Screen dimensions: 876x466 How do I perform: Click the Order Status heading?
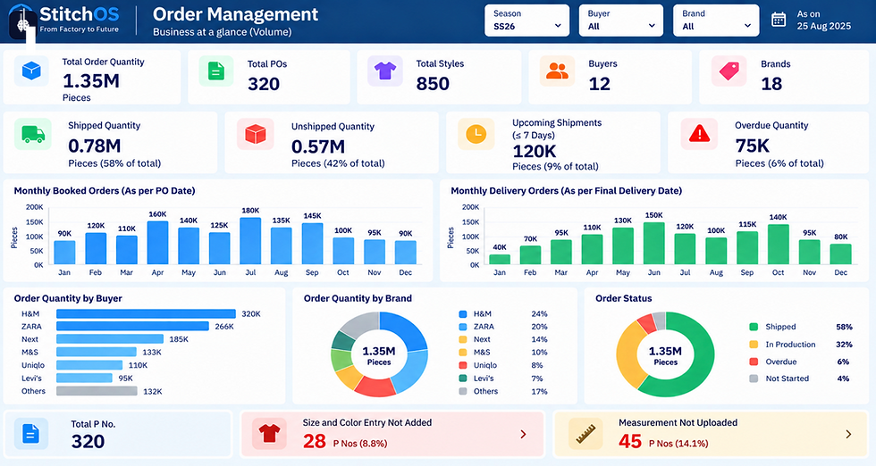[x=624, y=298]
